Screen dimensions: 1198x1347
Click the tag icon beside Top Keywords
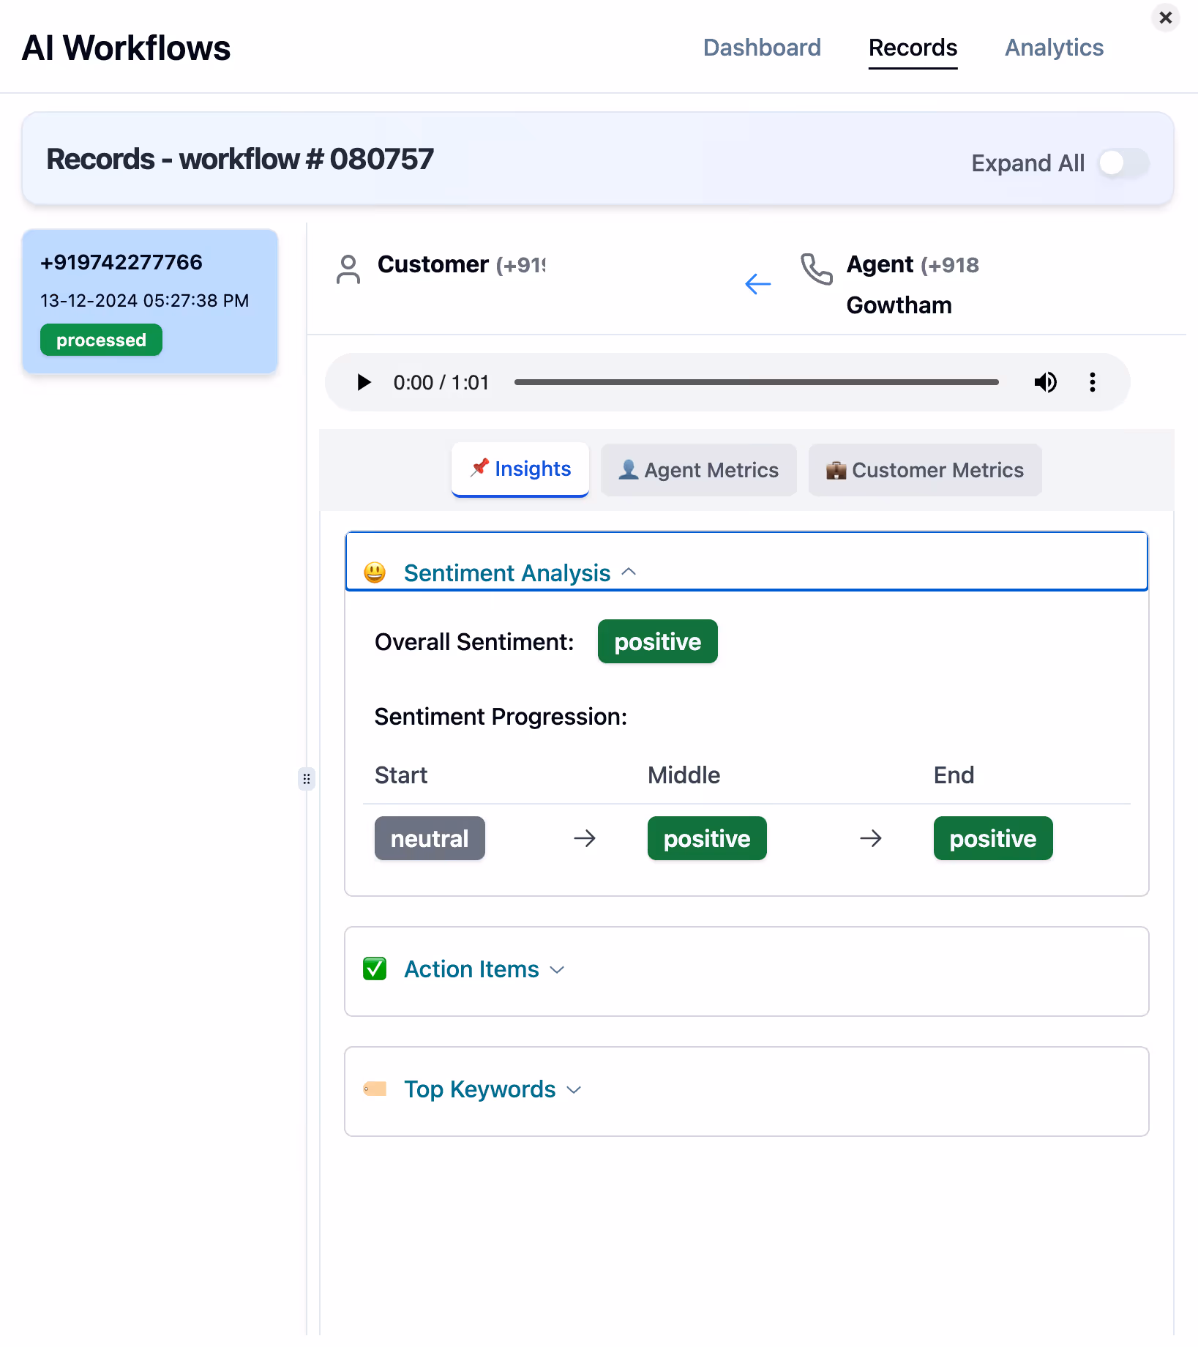(x=375, y=1089)
